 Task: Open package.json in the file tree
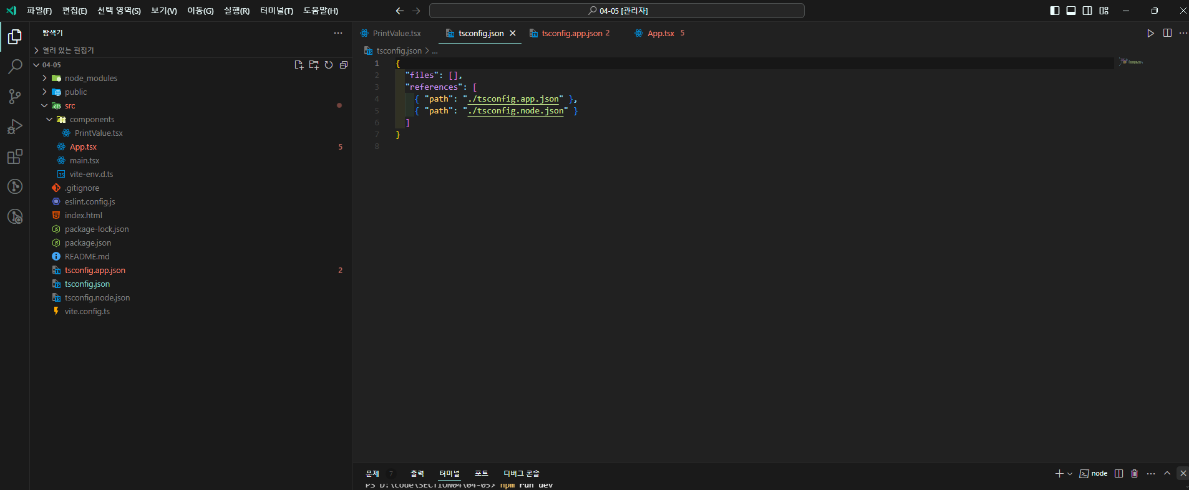[88, 243]
